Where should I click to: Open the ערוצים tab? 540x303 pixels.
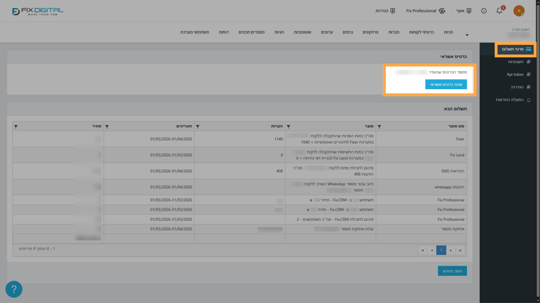coord(327,32)
